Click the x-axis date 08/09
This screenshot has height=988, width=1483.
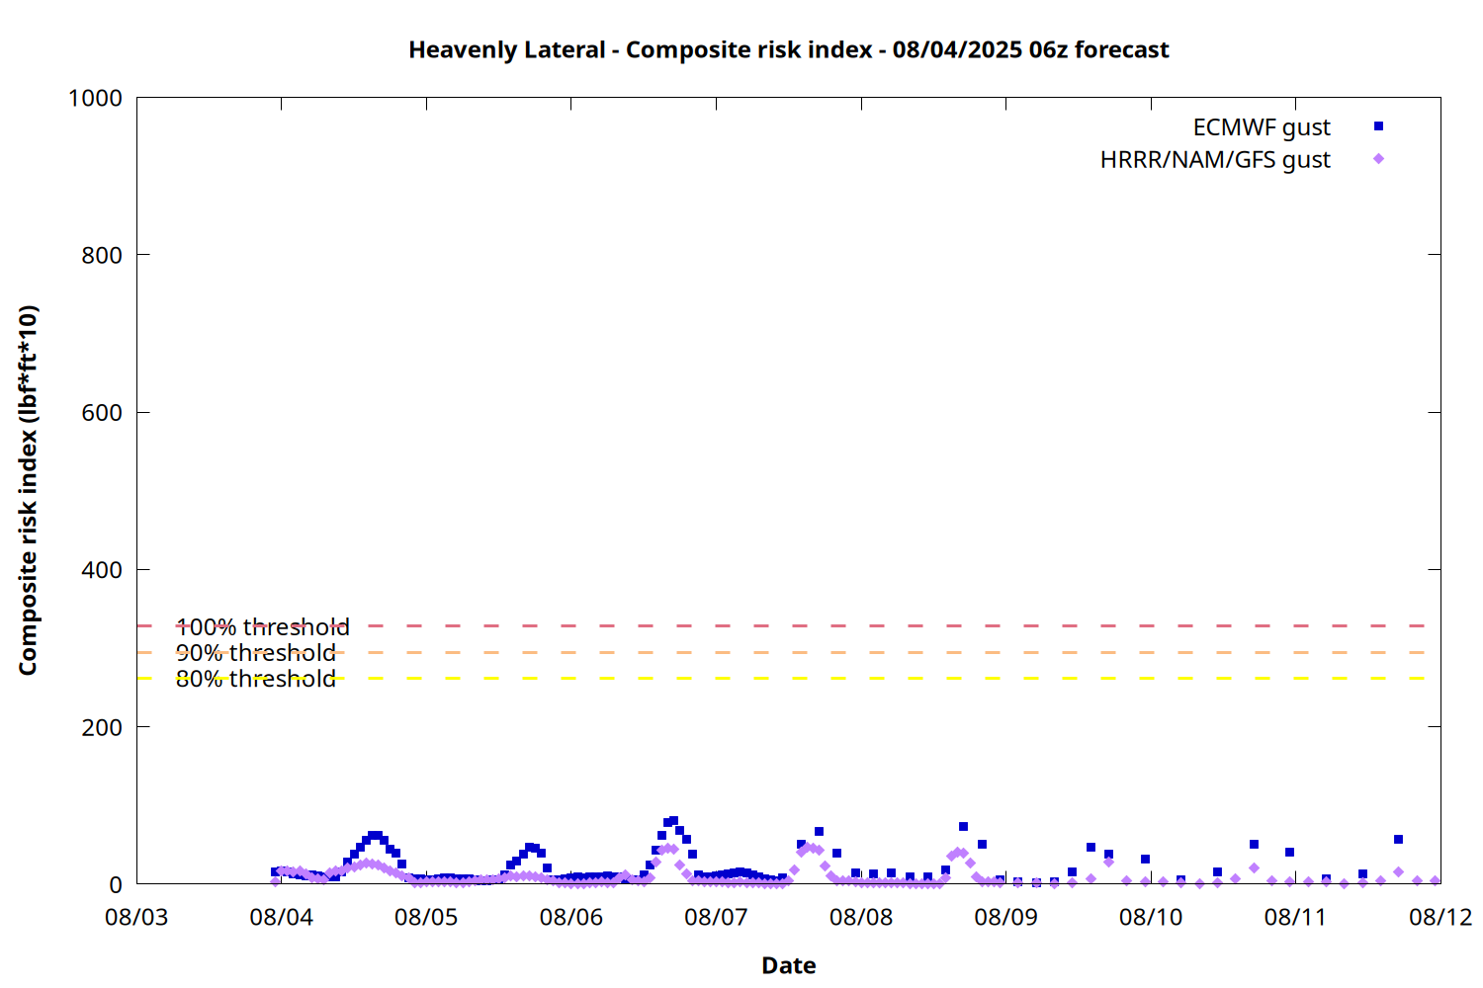(x=1005, y=917)
